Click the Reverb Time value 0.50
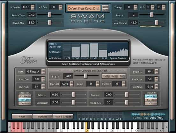 coord(32,15)
